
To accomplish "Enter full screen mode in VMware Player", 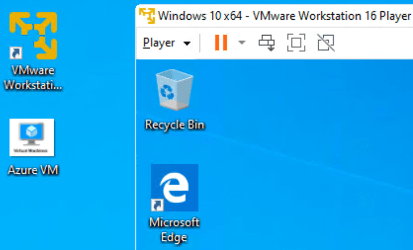I will pos(296,43).
